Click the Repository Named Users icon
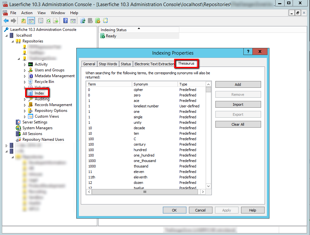Viewport: 310px width, 235px height. 18,140
